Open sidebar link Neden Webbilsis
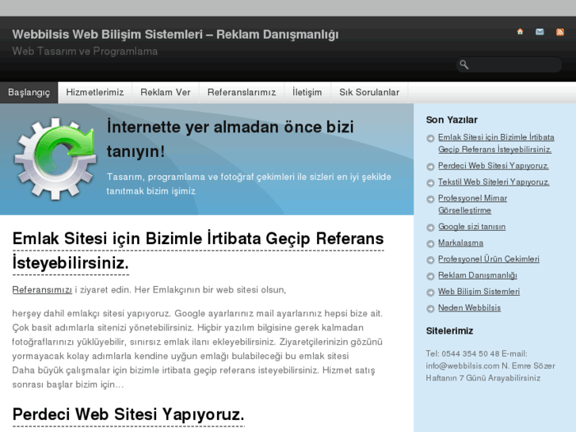Viewport: 576px width, 432px height. 469,308
